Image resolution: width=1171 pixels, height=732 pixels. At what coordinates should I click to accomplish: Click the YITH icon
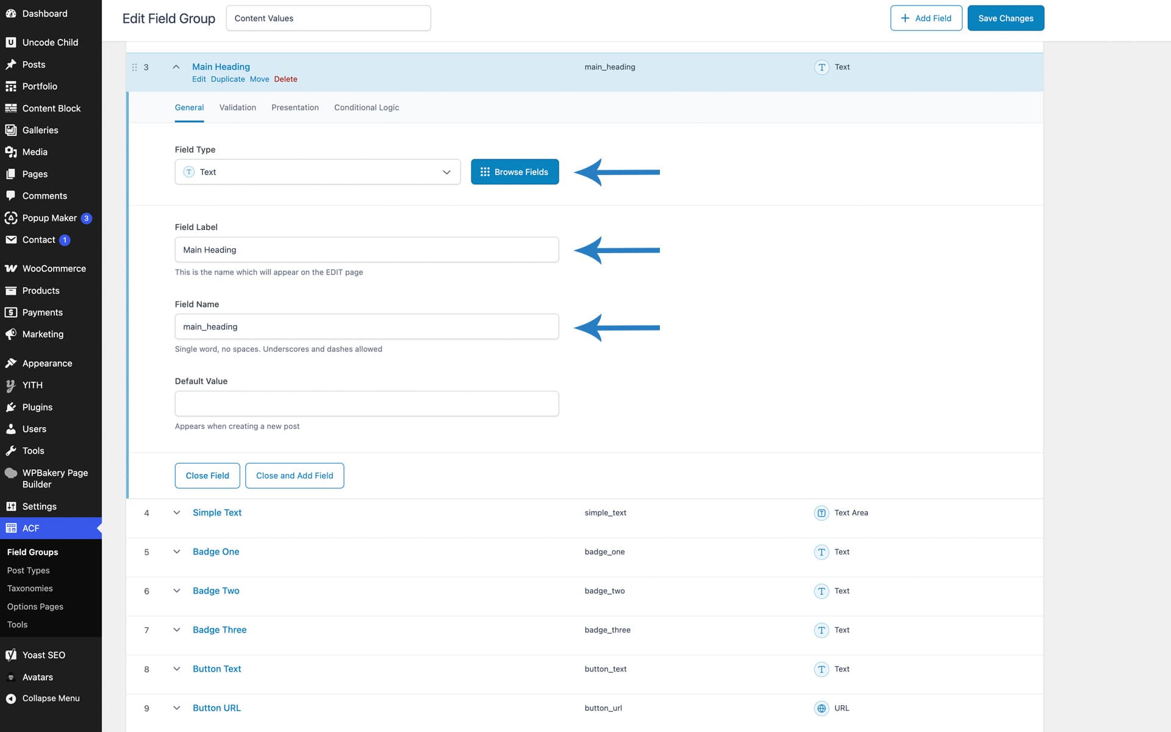[x=11, y=385]
